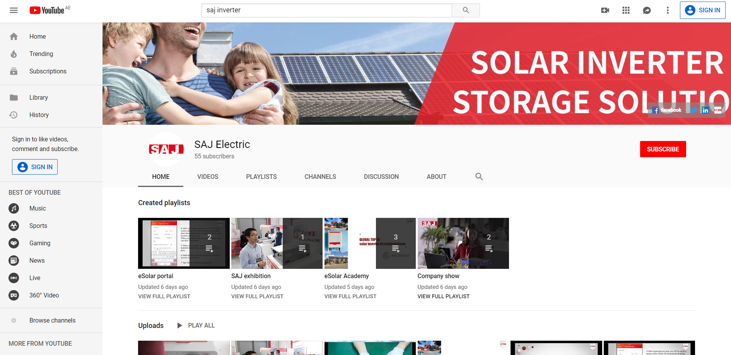Click the Subscriptions sidebar icon
This screenshot has width=731, height=355.
pos(14,71)
